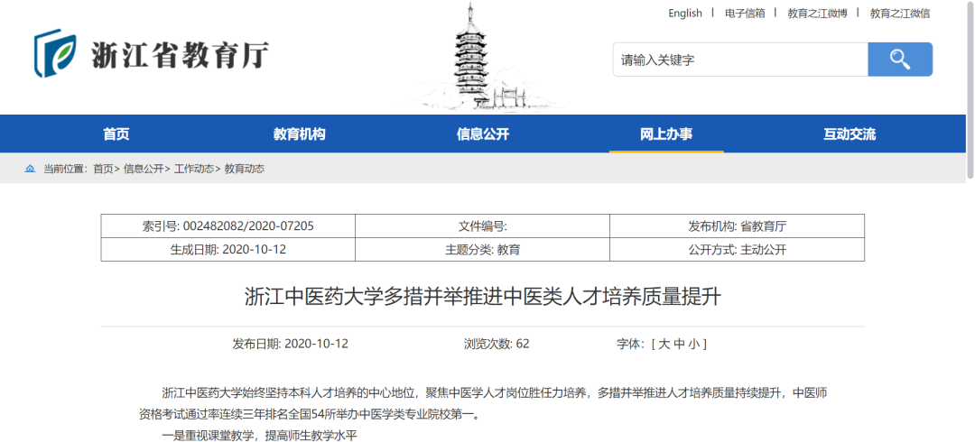Screen dimensions: 975x442
Task: Set font size to 中
Action: (679, 344)
